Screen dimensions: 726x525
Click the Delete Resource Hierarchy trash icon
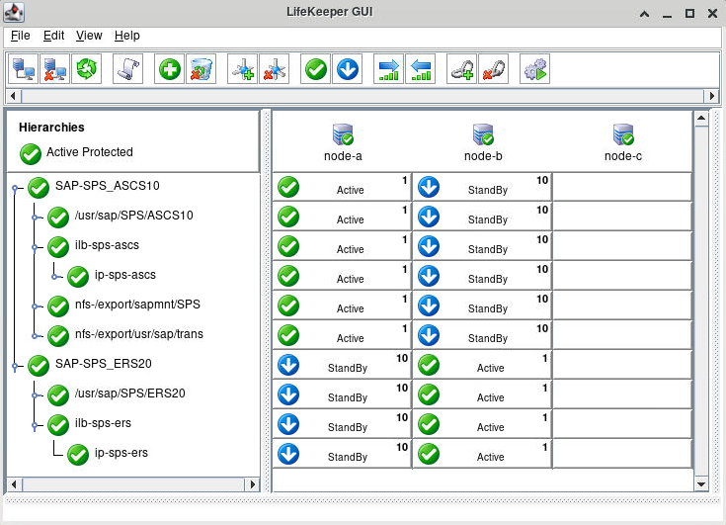pos(201,69)
